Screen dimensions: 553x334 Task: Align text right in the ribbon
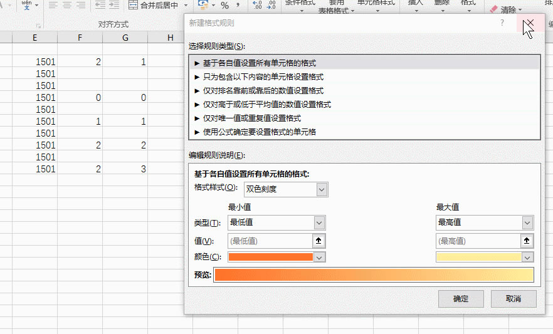pos(81,5)
